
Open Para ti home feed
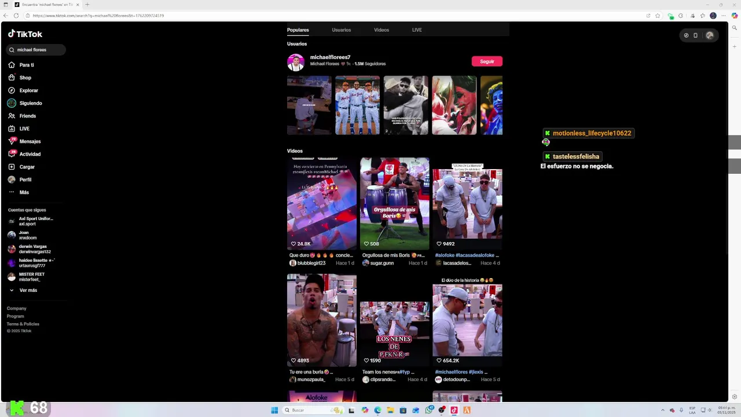(x=21, y=65)
